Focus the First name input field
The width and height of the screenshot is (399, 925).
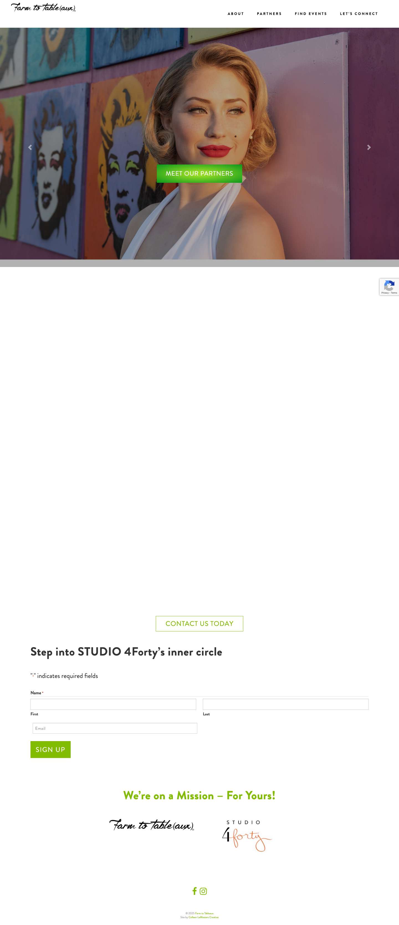click(x=113, y=704)
